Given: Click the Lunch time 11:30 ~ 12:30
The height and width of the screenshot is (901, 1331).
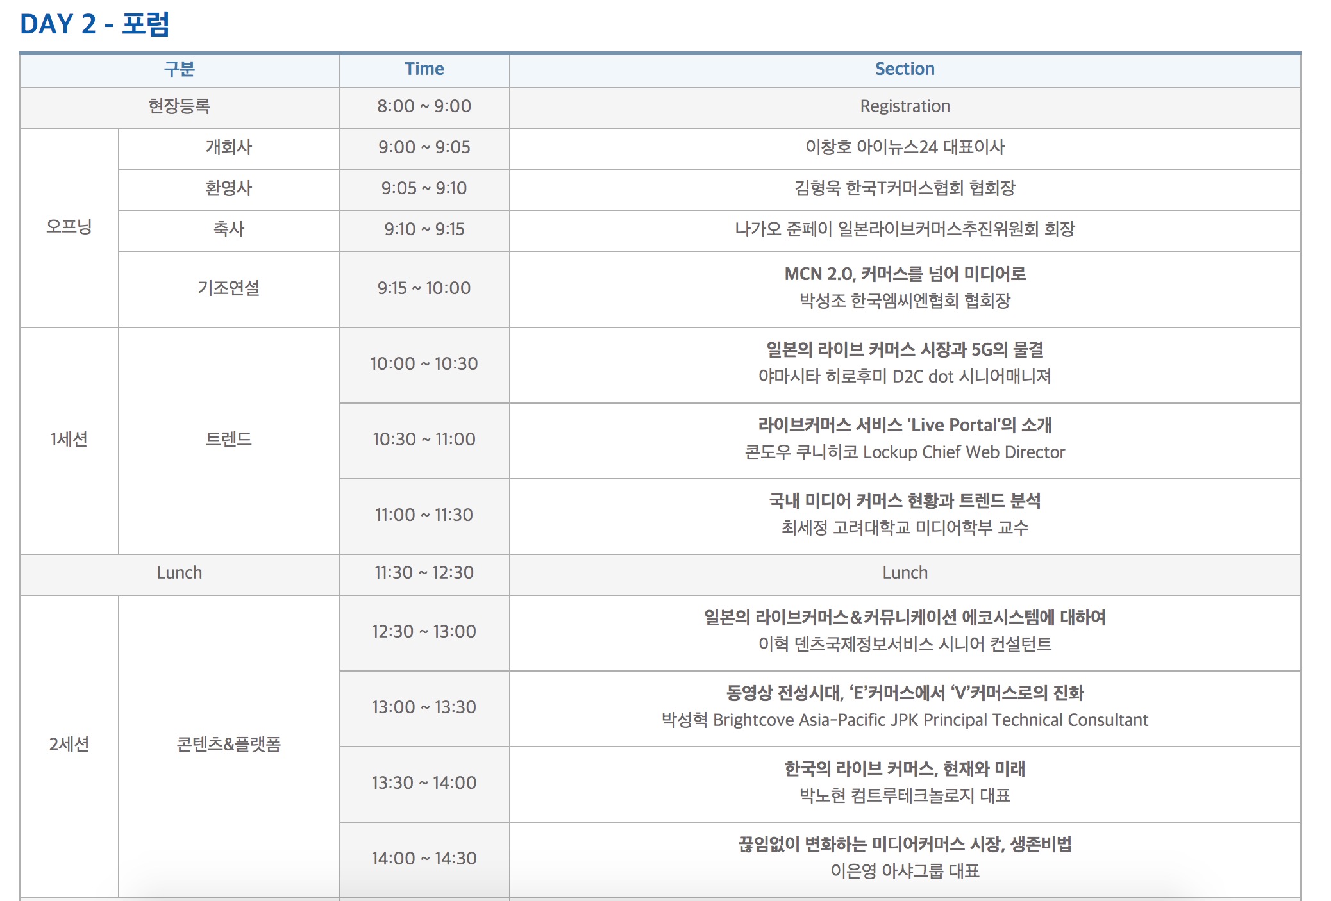Looking at the screenshot, I should [x=424, y=573].
